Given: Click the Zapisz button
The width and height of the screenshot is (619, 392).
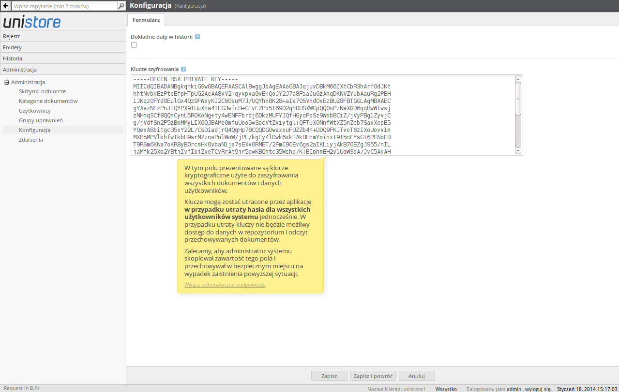Looking at the screenshot, I should [x=329, y=376].
